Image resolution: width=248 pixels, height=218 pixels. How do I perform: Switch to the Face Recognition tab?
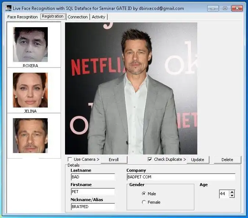point(22,17)
